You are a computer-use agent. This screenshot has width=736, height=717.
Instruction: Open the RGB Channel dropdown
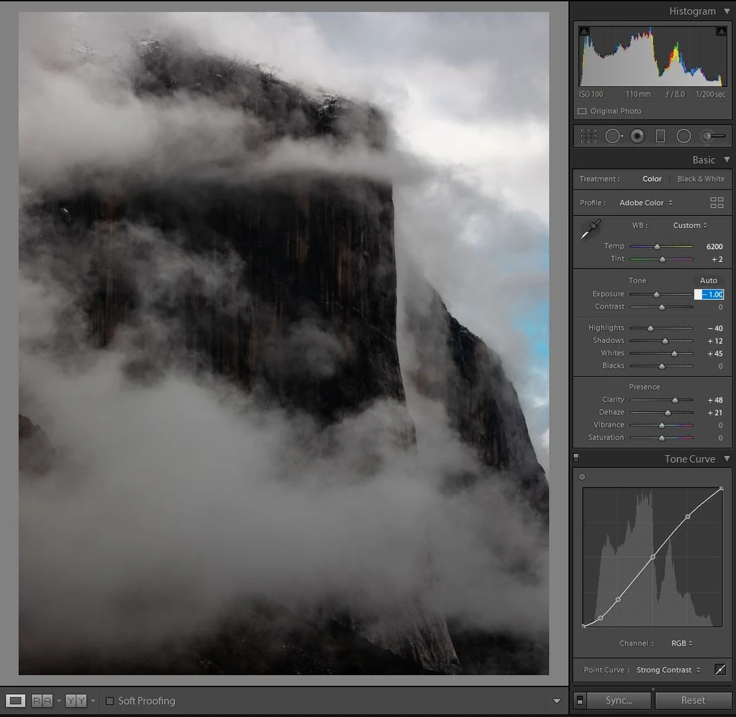click(681, 643)
